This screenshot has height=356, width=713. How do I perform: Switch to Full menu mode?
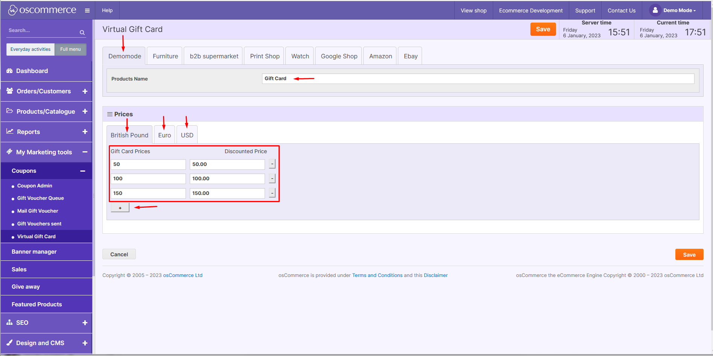point(70,49)
